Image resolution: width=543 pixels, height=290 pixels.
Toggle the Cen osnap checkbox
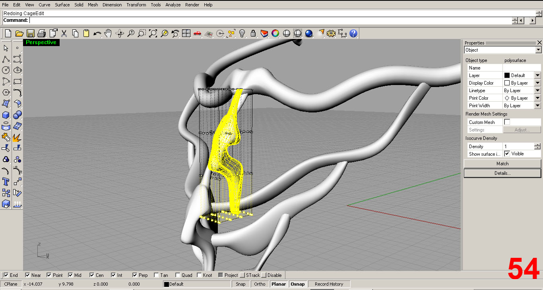point(92,275)
